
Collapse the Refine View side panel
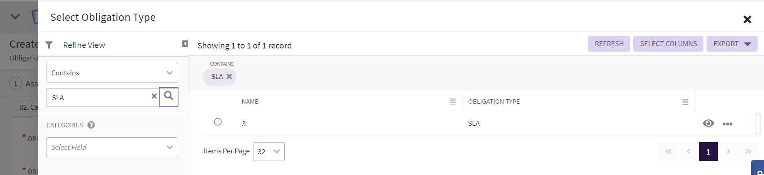(185, 44)
